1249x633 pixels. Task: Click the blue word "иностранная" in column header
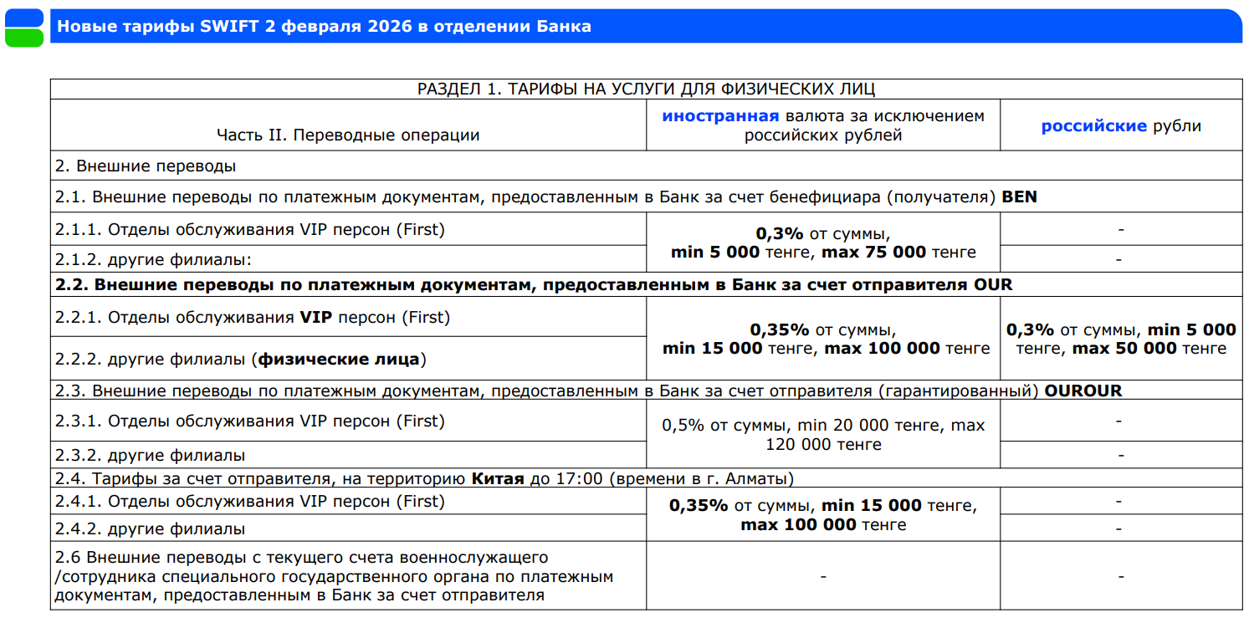click(720, 116)
